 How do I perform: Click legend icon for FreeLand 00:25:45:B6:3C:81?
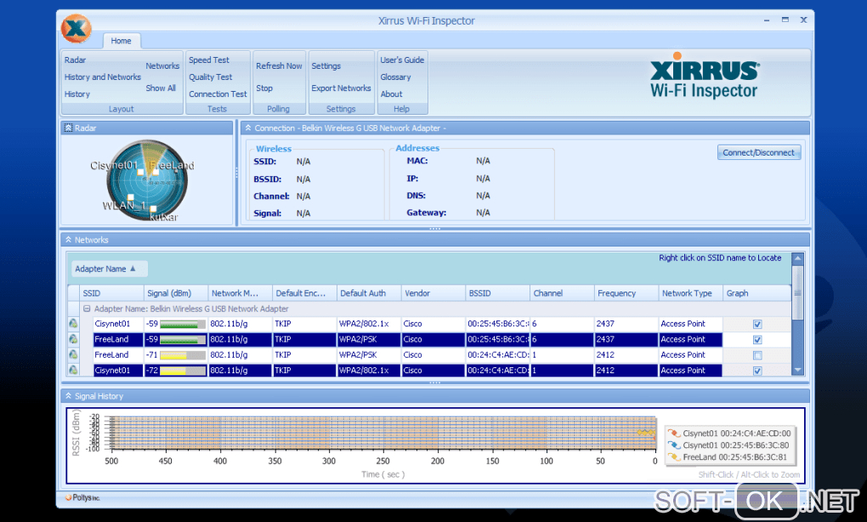coord(673,457)
